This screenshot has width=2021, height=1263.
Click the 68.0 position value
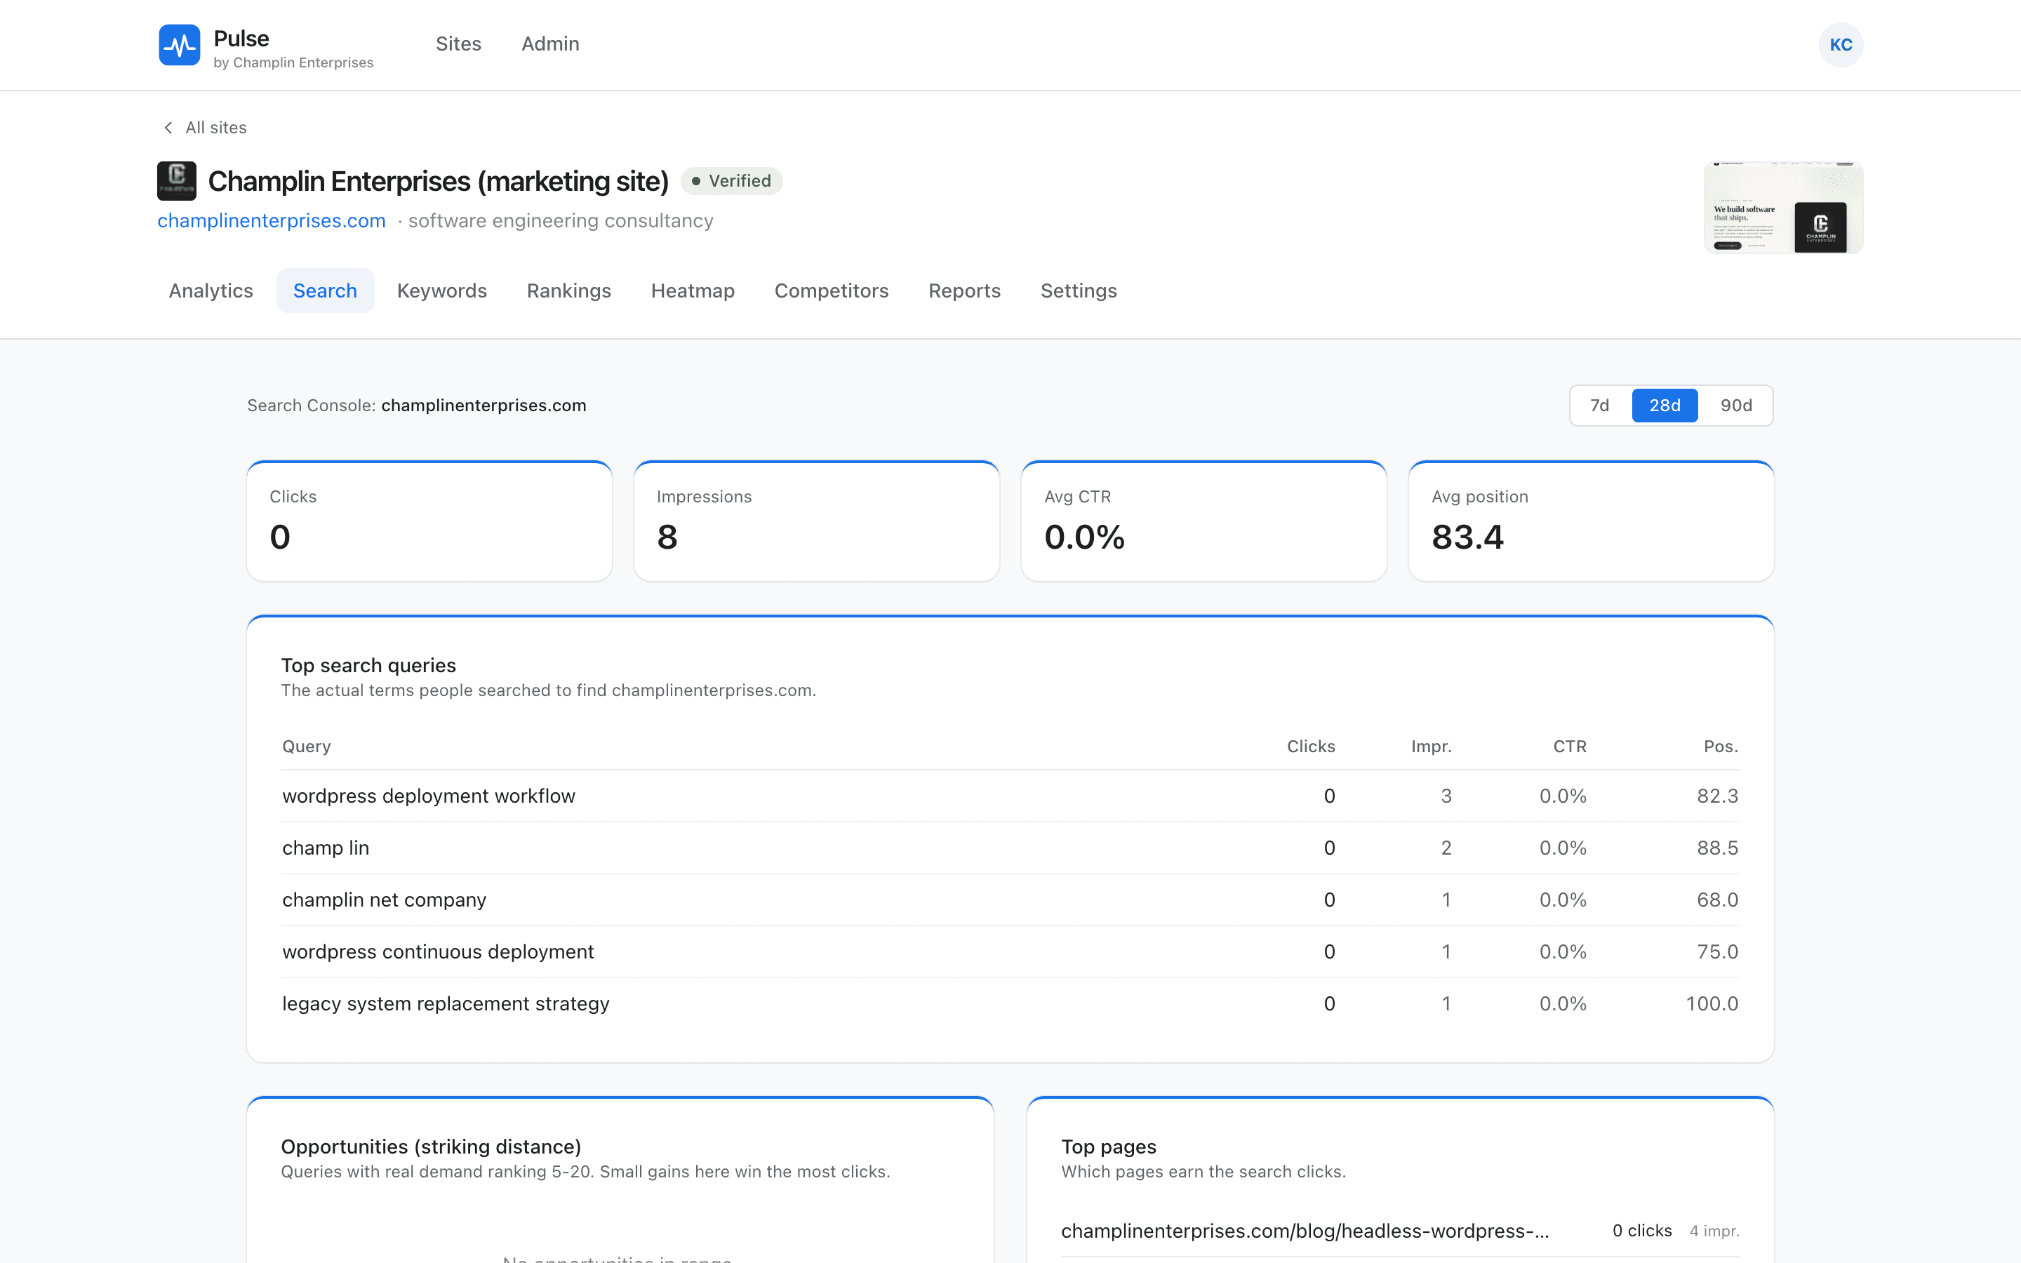pyautogui.click(x=1717, y=900)
